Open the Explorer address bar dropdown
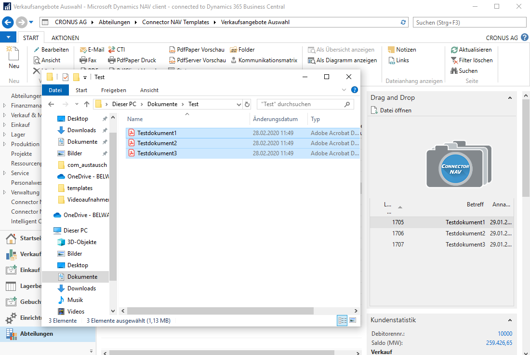The image size is (530, 355). click(238, 104)
